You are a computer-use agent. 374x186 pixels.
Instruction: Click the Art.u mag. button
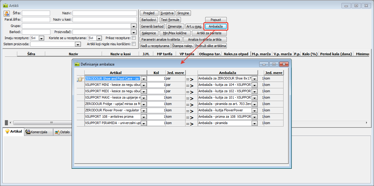click(194, 26)
